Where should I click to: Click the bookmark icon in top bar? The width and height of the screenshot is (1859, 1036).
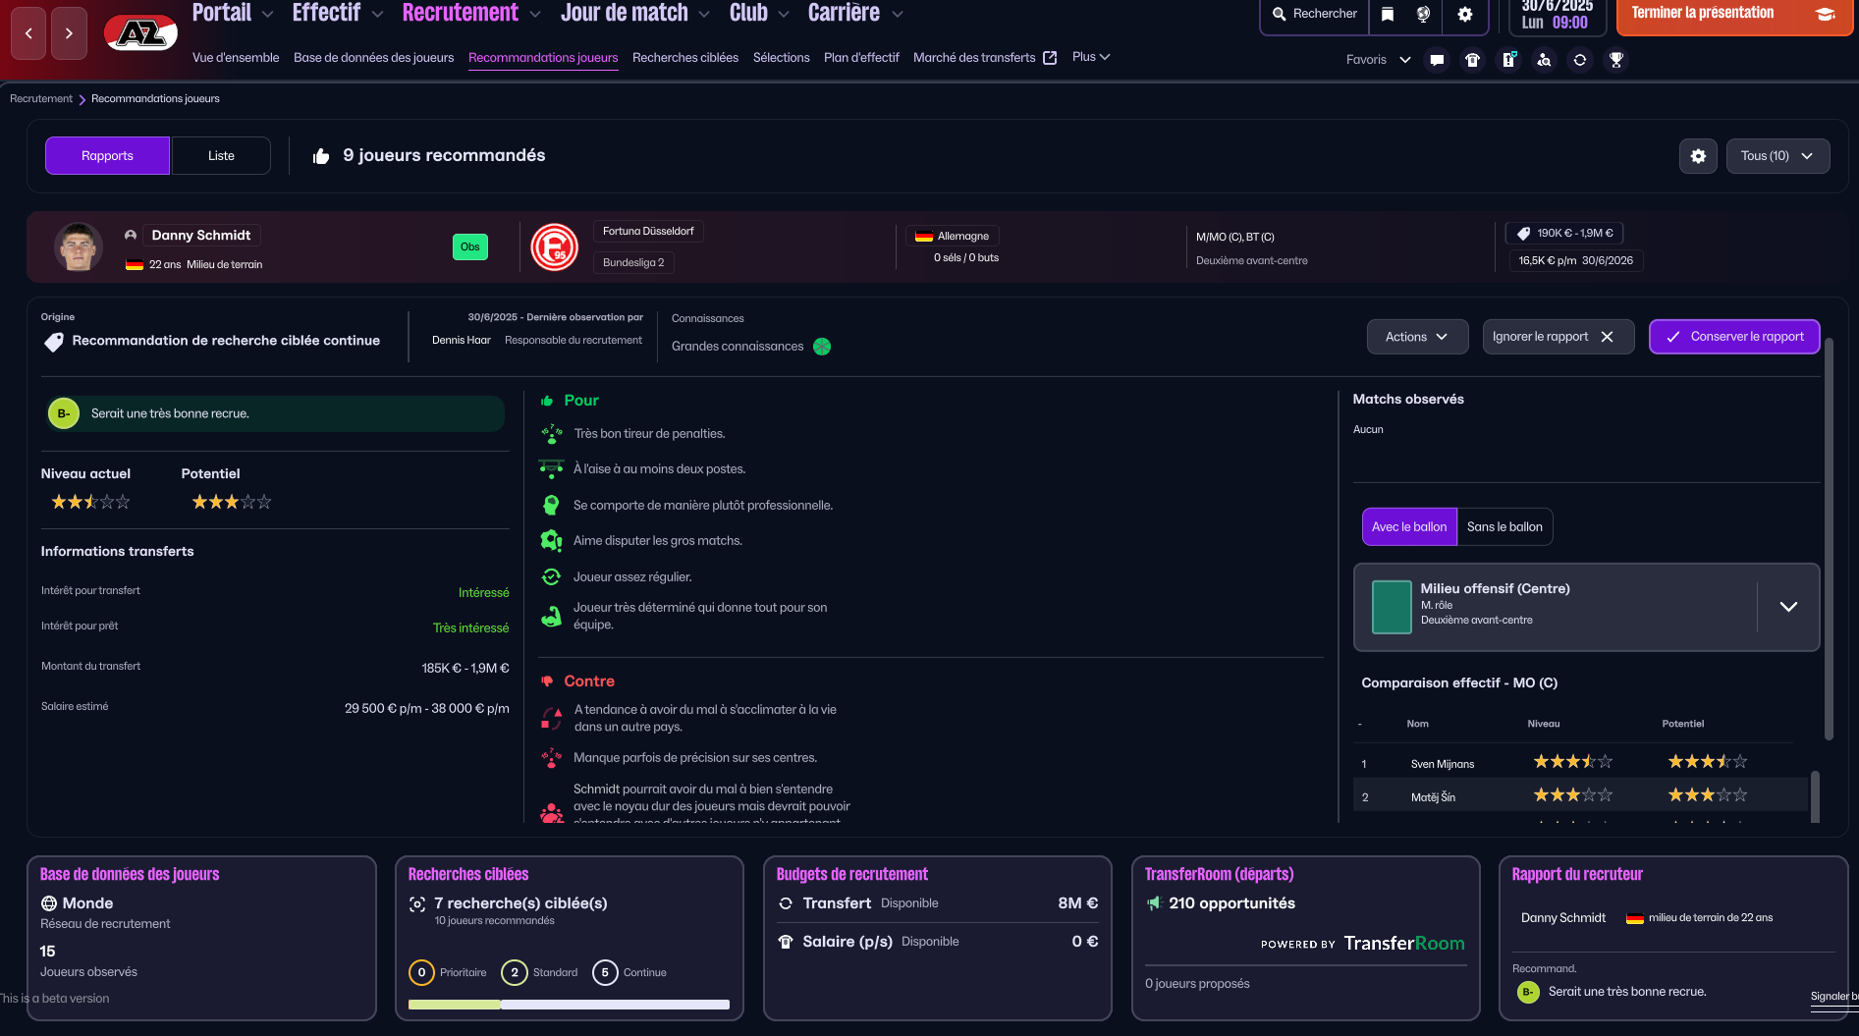click(1388, 14)
